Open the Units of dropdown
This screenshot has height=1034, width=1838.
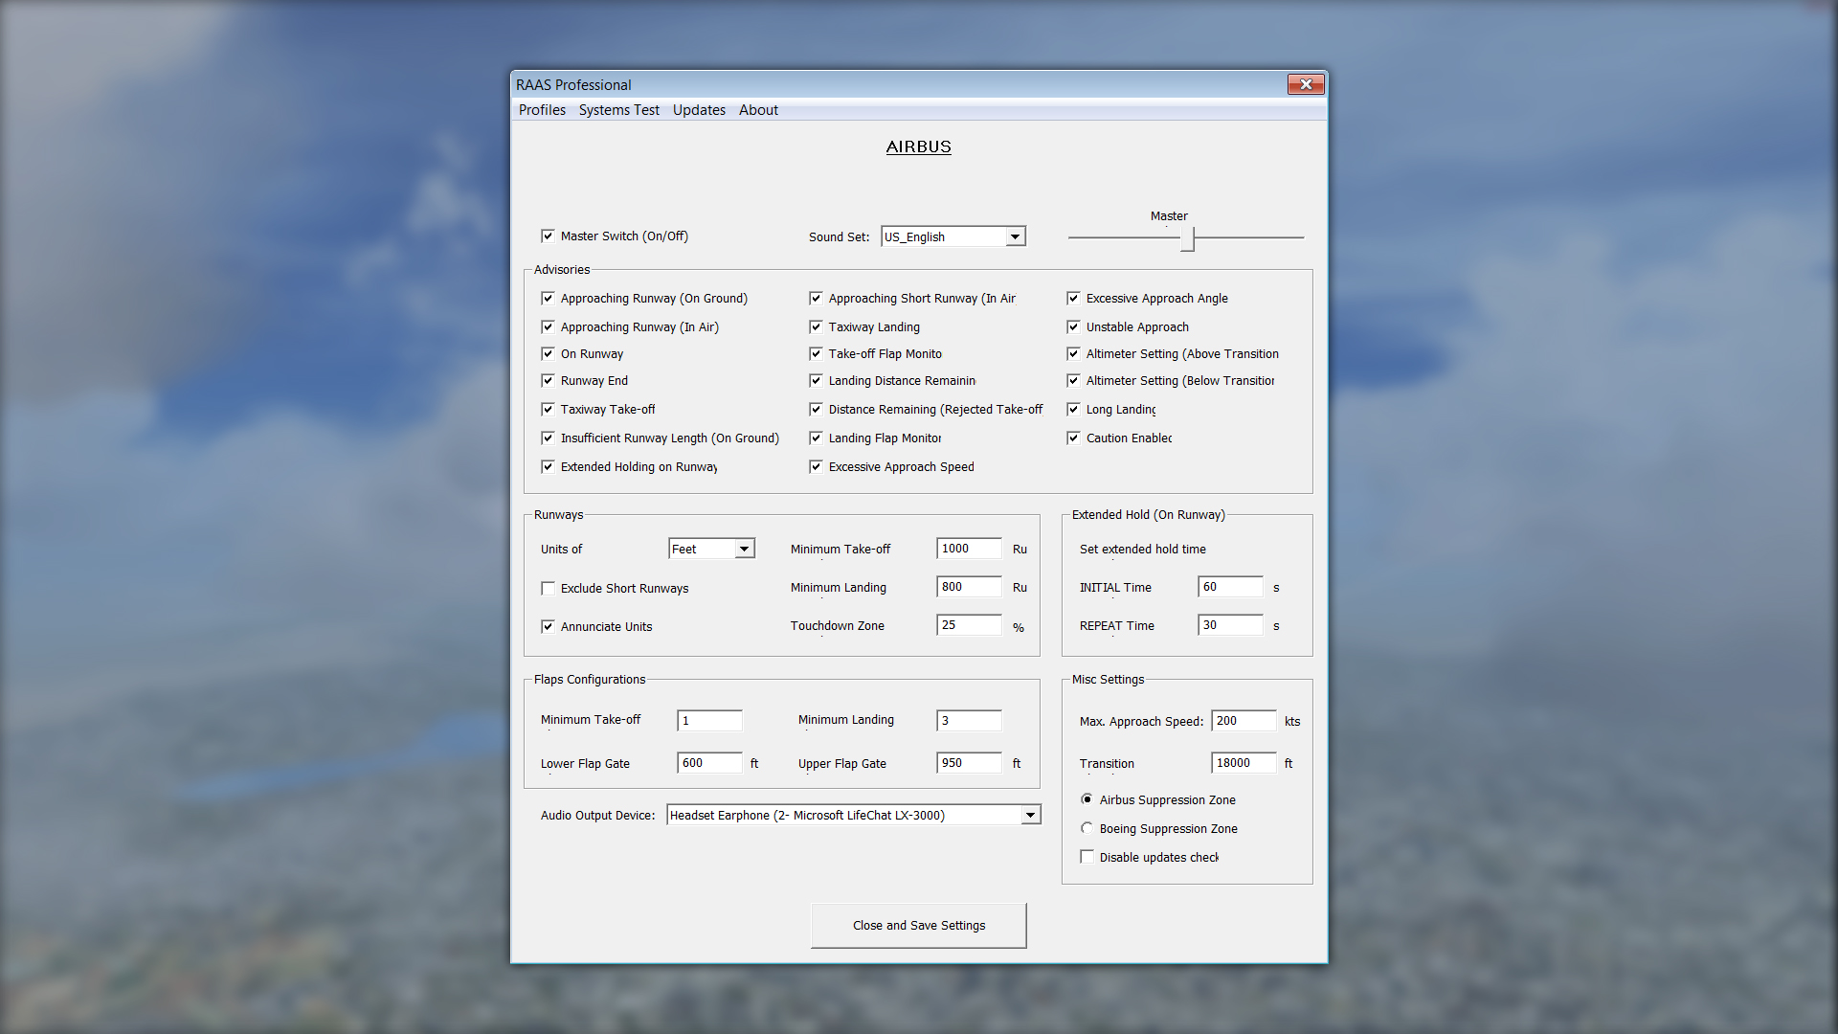[x=746, y=548]
